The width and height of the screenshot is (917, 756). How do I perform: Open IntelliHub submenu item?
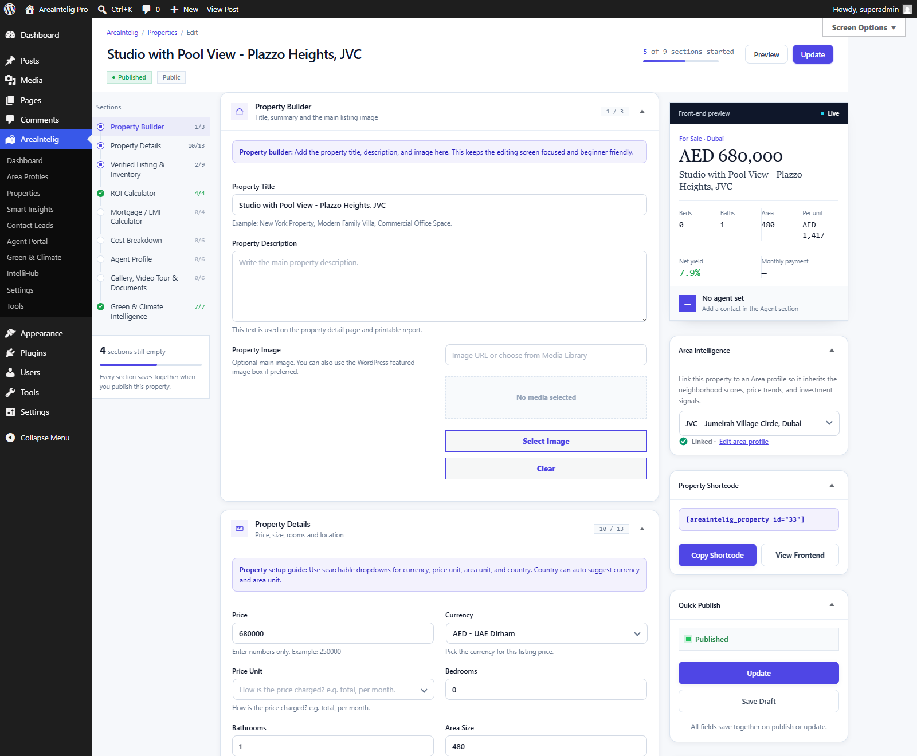[x=23, y=273]
